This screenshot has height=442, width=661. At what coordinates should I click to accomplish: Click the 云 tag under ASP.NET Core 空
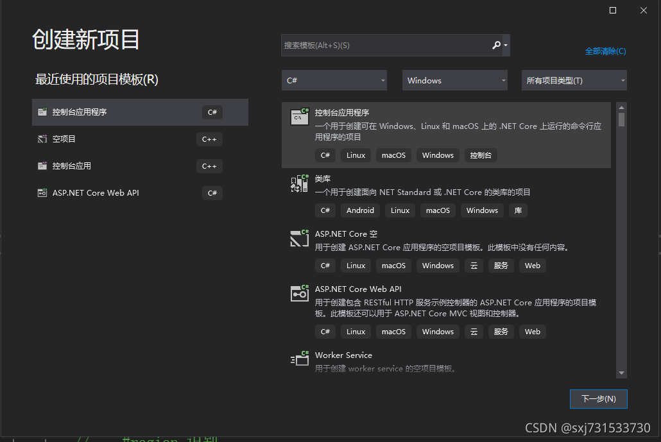tap(474, 266)
